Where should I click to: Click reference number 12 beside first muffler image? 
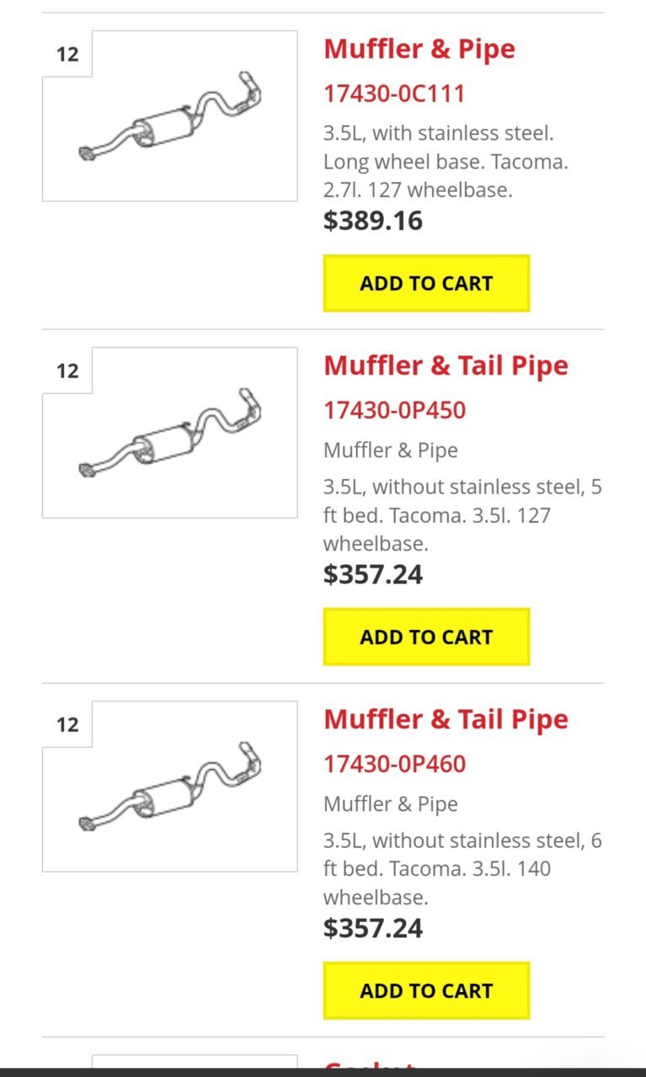67,54
